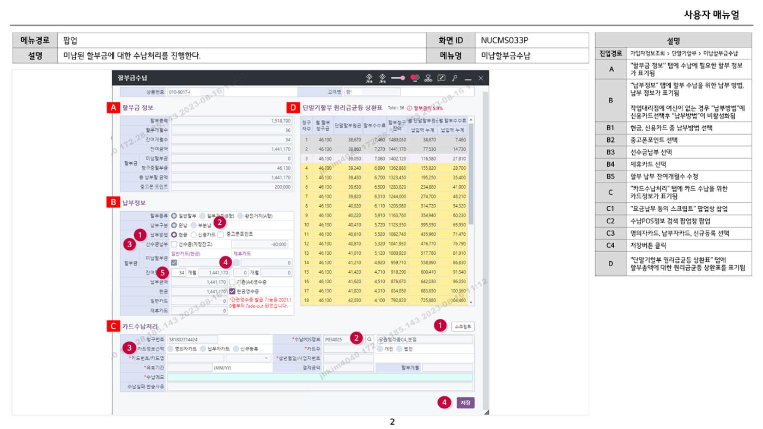Close the 할부금수납 popup window
Image resolution: width=763 pixels, height=429 pixels.
pyautogui.click(x=481, y=78)
